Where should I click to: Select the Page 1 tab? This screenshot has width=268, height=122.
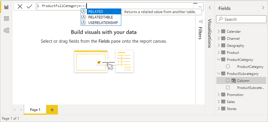(x=35, y=110)
